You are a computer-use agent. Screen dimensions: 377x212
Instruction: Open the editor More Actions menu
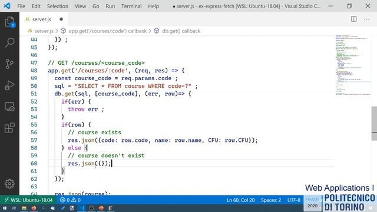point(366,19)
